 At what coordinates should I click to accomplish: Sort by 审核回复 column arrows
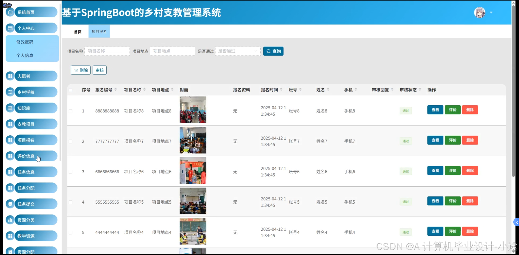click(x=392, y=90)
